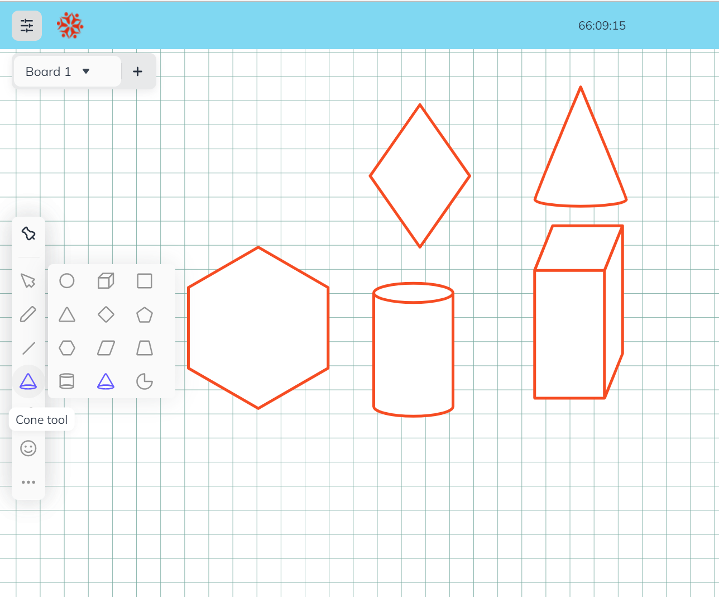Click the timer showing 66:09:15
This screenshot has height=597, width=719.
(x=602, y=25)
